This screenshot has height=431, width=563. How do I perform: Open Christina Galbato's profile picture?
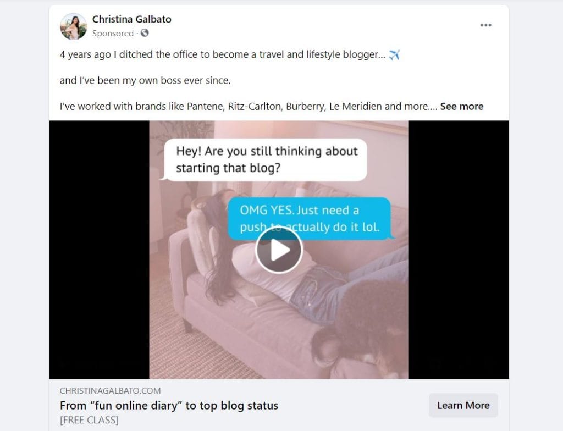[x=74, y=26]
